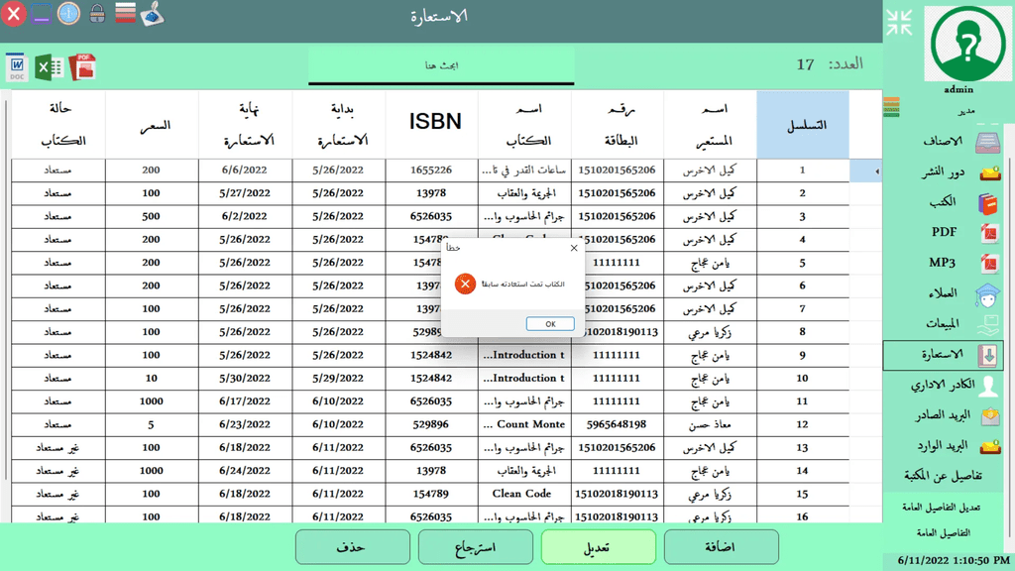Open الاصناف categories section in sidebar

(943, 141)
